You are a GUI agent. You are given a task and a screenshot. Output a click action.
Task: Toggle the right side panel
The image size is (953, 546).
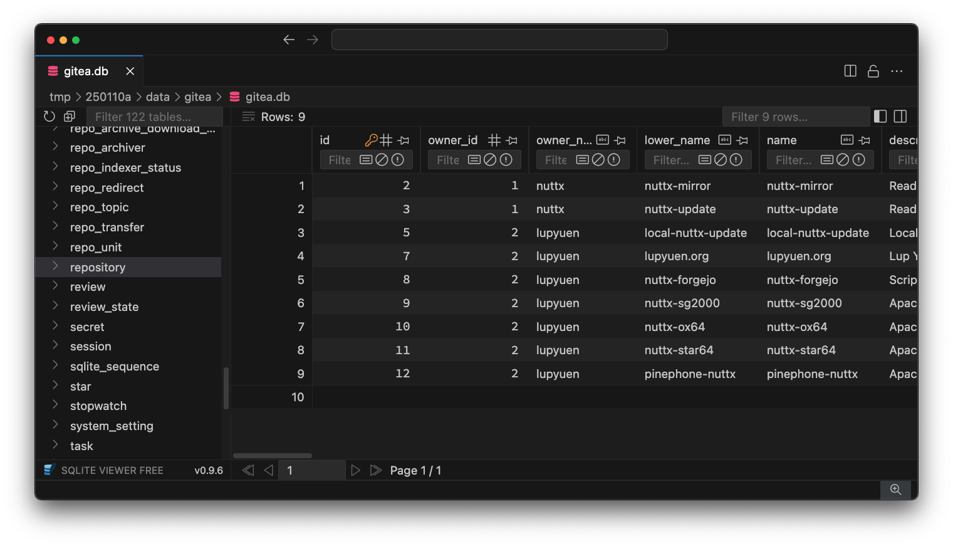point(900,117)
